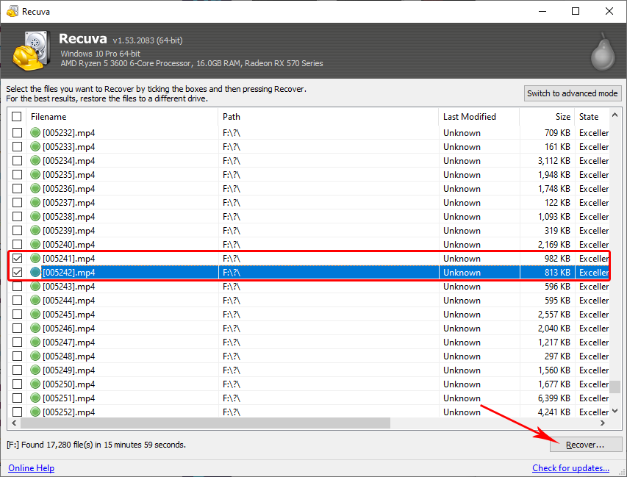
Task: Sort list by Path column header
Action: coord(329,117)
